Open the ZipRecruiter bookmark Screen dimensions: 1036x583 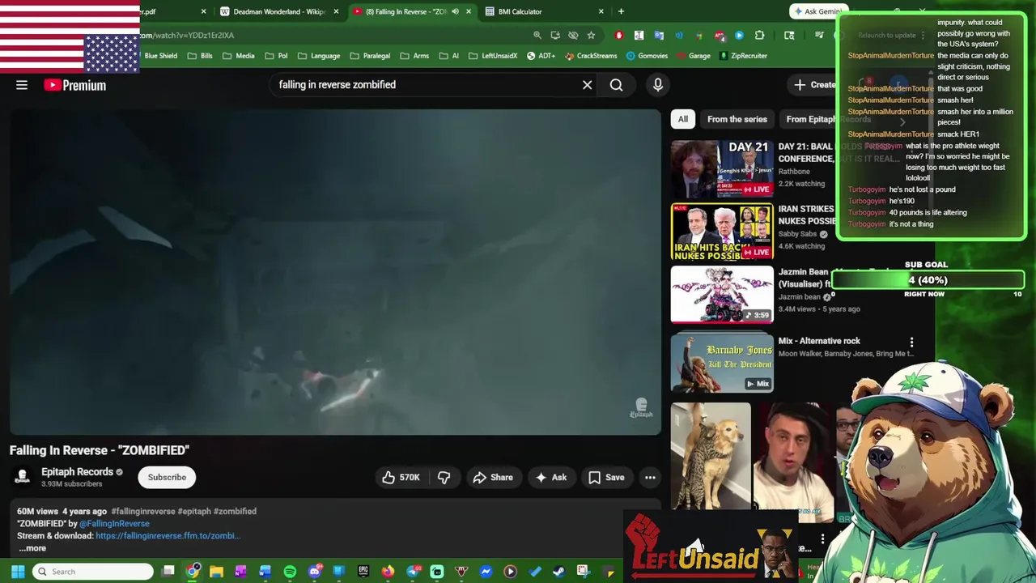[x=742, y=56]
